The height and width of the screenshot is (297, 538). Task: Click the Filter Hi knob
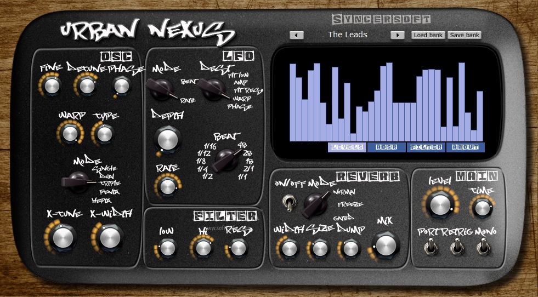(x=203, y=248)
